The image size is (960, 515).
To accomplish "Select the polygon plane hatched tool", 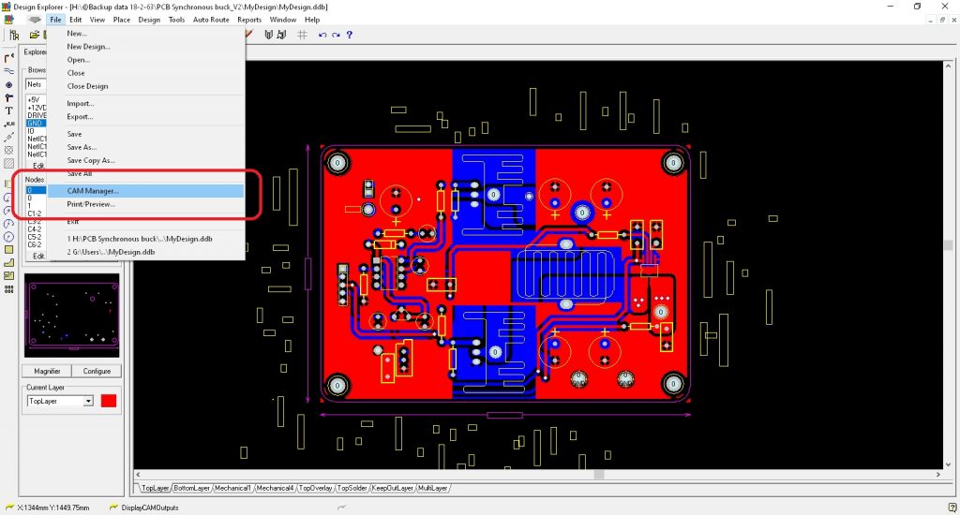I will 9,163.
